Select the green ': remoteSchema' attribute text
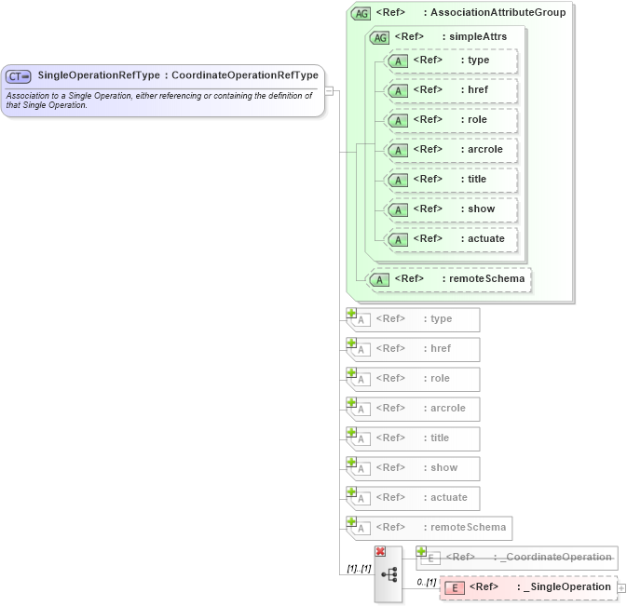 [x=484, y=278]
